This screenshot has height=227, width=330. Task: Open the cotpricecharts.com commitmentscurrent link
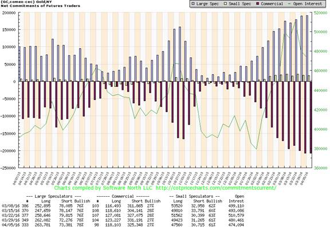[216, 188]
